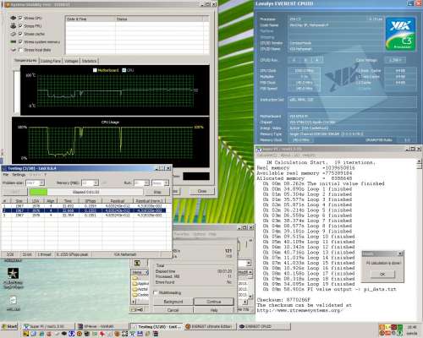Click the disk icon beside Stress local disks
Image resolution: width=423 pixels, height=338 pixels.
(x=13, y=50)
